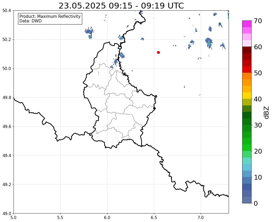Click the latitude label '50.0'
The image size is (272, 222).
click(7, 69)
